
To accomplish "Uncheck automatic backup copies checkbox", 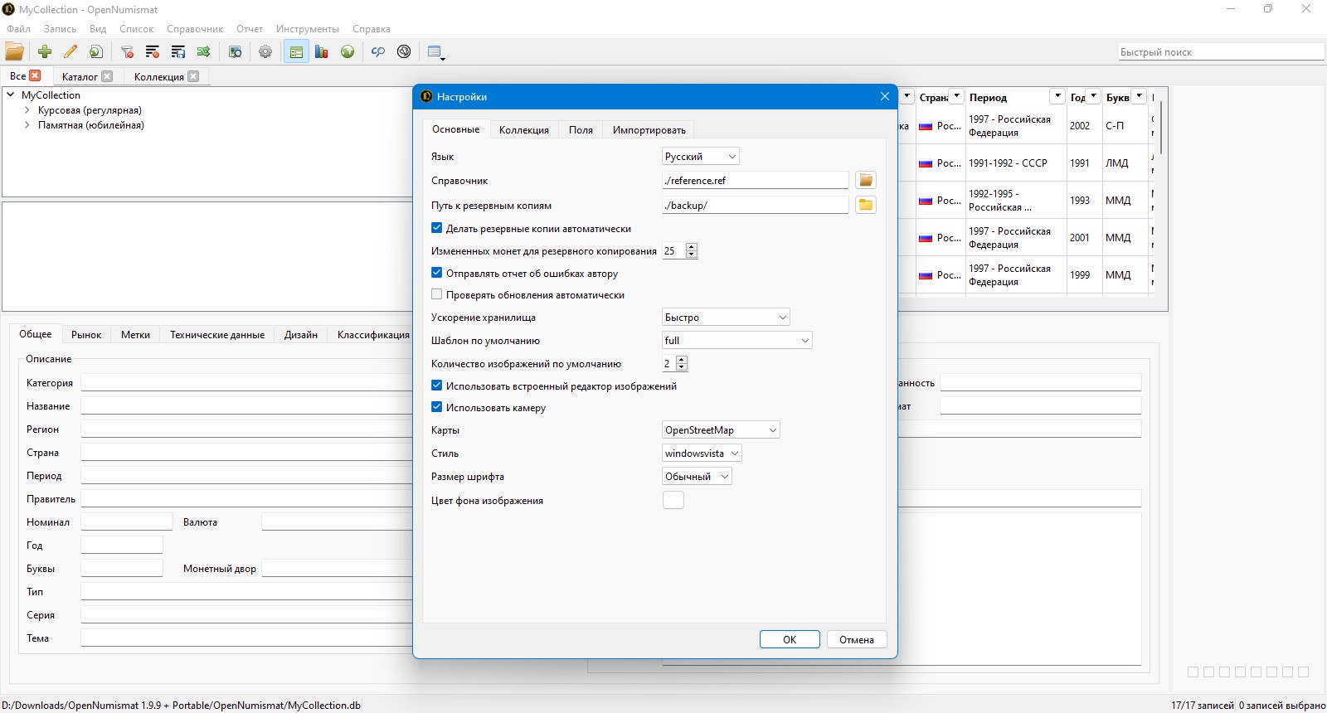I will [436, 228].
